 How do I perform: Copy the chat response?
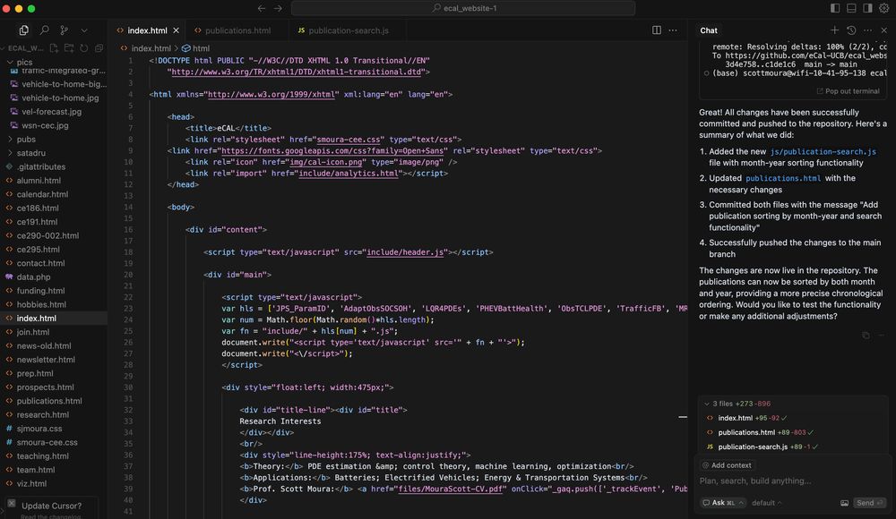[866, 336]
